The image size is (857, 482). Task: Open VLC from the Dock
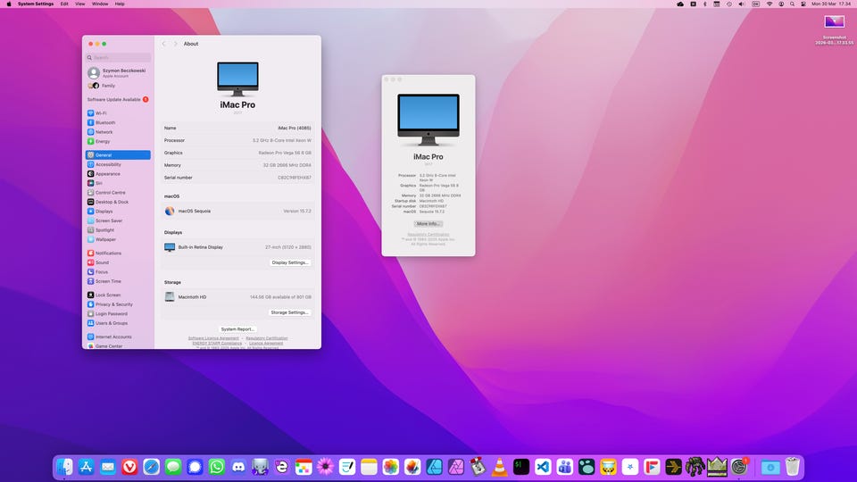click(x=501, y=467)
